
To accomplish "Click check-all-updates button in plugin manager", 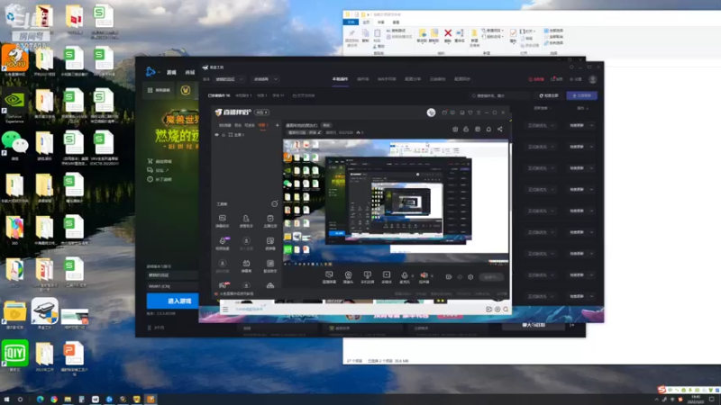I will pos(549,95).
